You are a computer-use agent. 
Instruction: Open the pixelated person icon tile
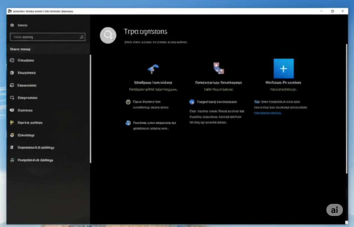pyautogui.click(x=218, y=68)
